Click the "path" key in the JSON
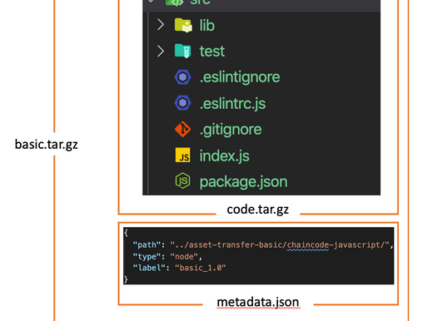 point(147,245)
